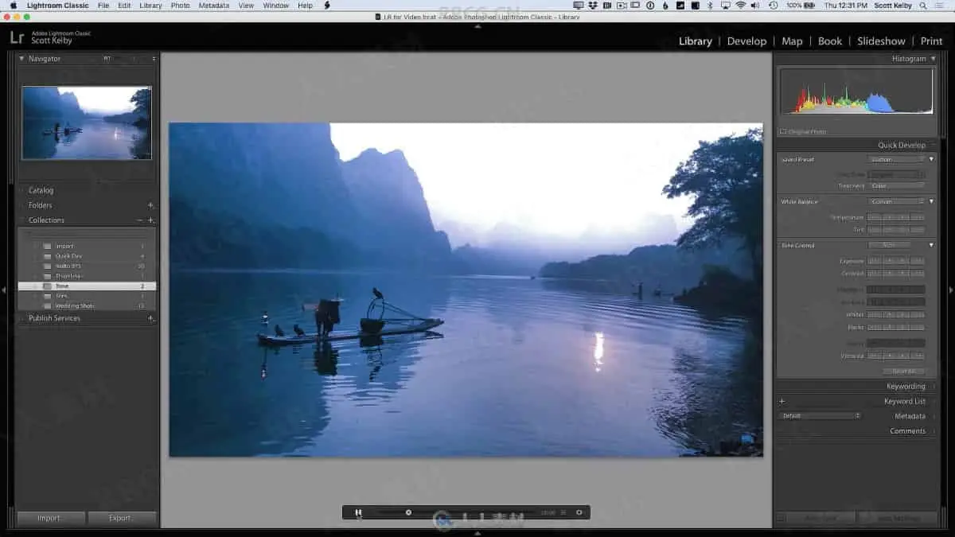Open the Bluetooth menu bar icon
The image size is (955, 537).
coord(710,6)
